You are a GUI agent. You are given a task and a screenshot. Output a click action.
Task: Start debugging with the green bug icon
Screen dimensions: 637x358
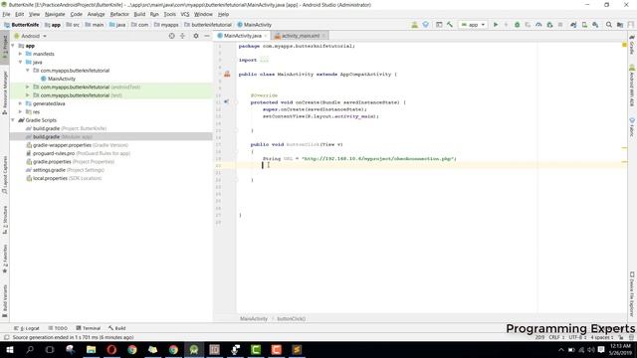point(518,25)
